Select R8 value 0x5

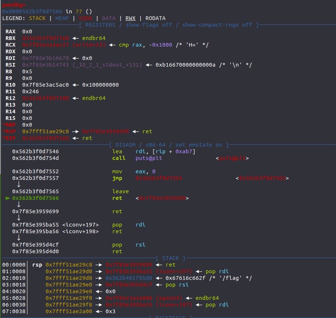(x=27, y=71)
